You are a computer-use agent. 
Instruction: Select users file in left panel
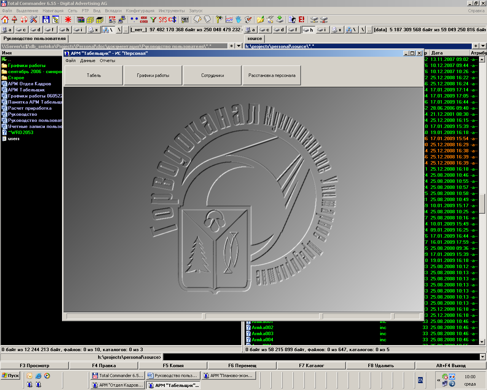pyautogui.click(x=14, y=139)
